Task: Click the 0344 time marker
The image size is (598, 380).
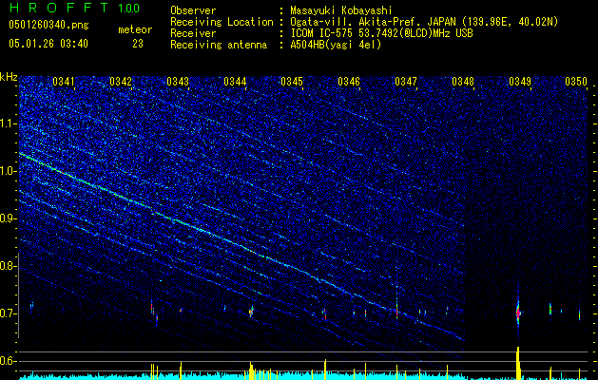Action: click(x=235, y=82)
